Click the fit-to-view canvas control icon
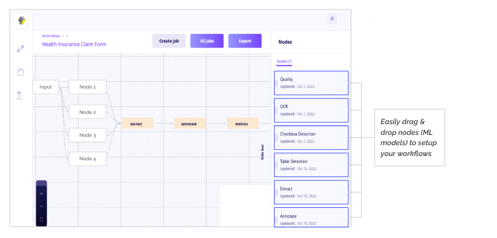 [41, 219]
